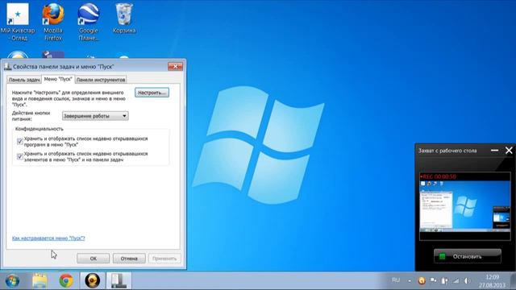Toggle storing recently opened items in taskbar
516x290 pixels.
[x=19, y=156]
